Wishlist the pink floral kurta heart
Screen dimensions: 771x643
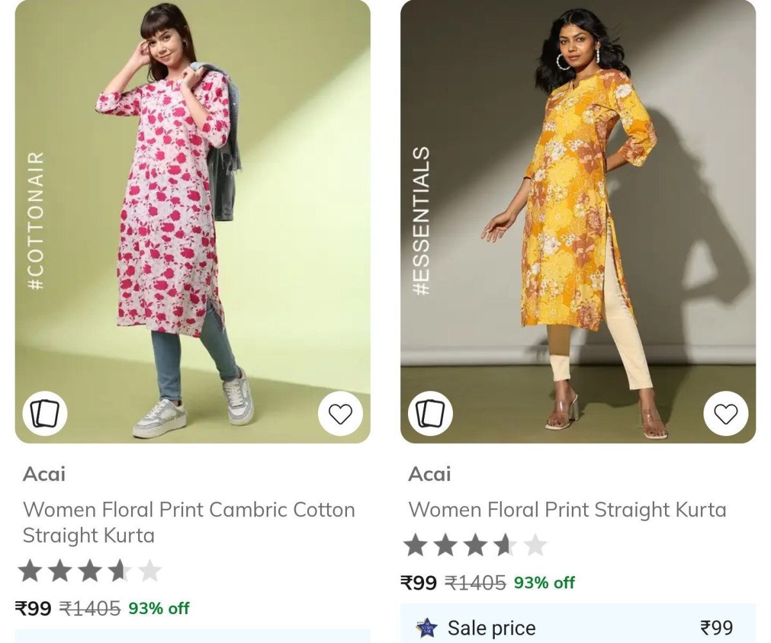coord(340,414)
